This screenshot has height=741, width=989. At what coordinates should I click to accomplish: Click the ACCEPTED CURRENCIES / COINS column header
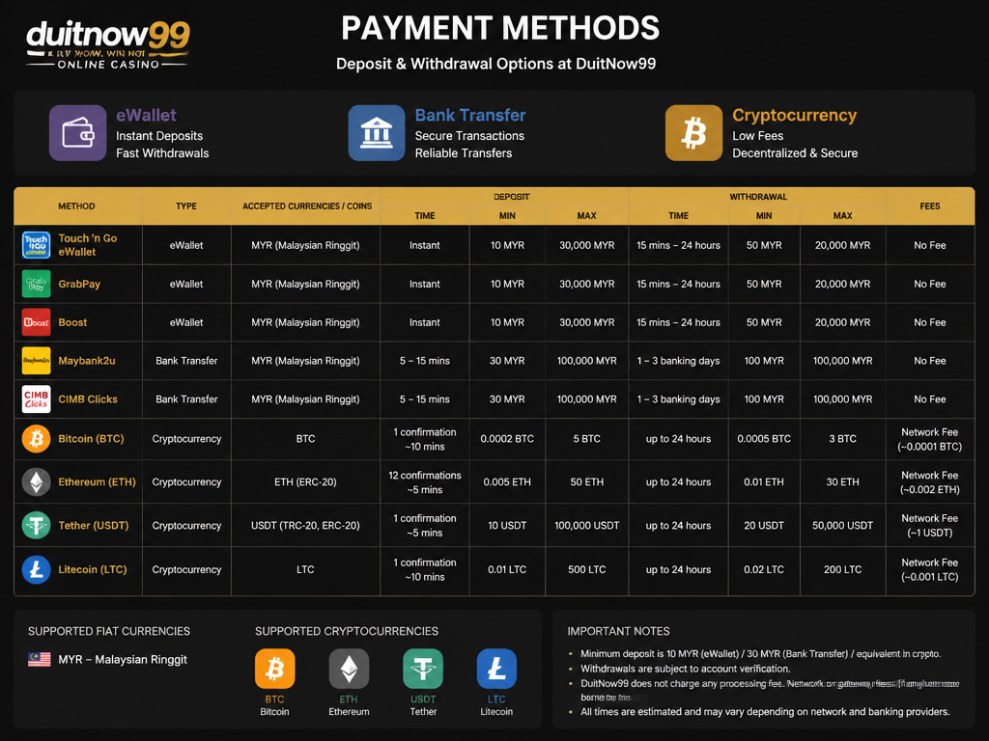tap(307, 206)
